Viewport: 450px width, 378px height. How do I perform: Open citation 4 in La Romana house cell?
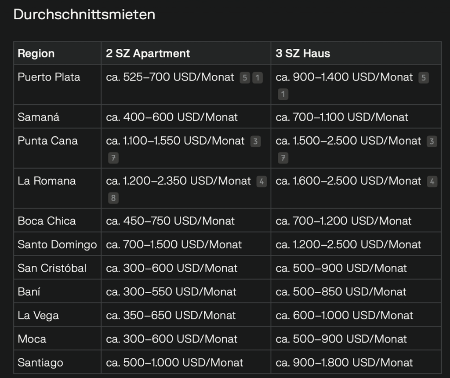(x=432, y=182)
